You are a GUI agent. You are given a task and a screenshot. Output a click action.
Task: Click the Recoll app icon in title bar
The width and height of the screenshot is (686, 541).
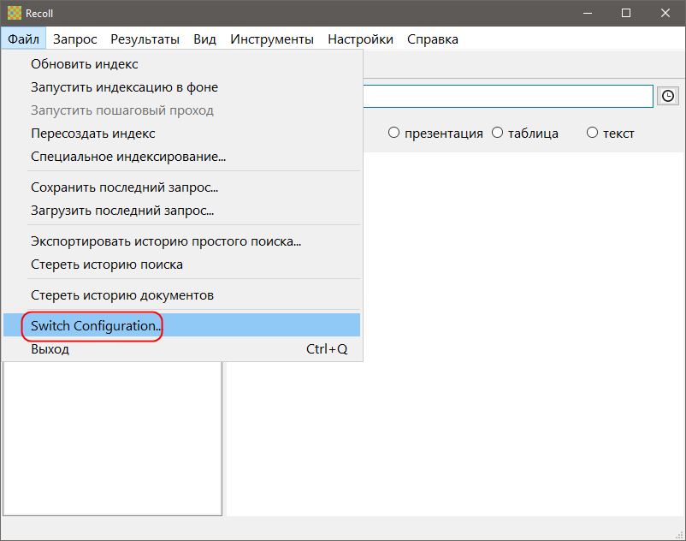click(15, 13)
